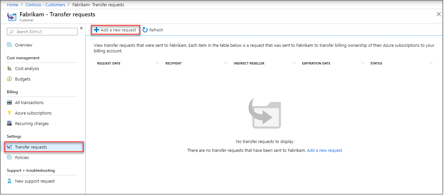The height and width of the screenshot is (196, 444).
Task: Click the EXPIRATION DATE column header
Action: 316,63
